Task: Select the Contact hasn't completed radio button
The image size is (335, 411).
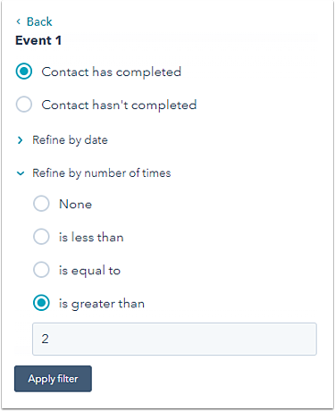Action: tap(24, 105)
